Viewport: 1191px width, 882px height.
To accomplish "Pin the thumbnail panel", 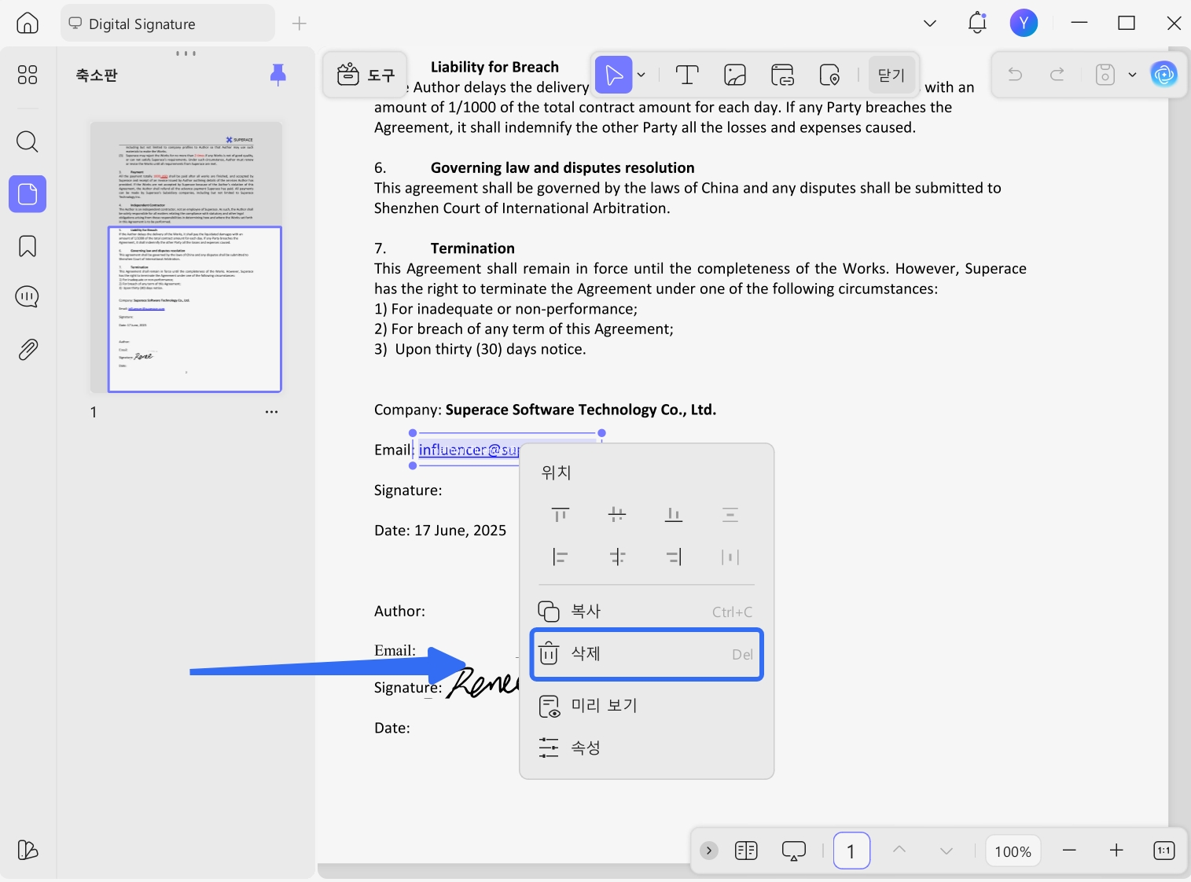I will pos(278,75).
